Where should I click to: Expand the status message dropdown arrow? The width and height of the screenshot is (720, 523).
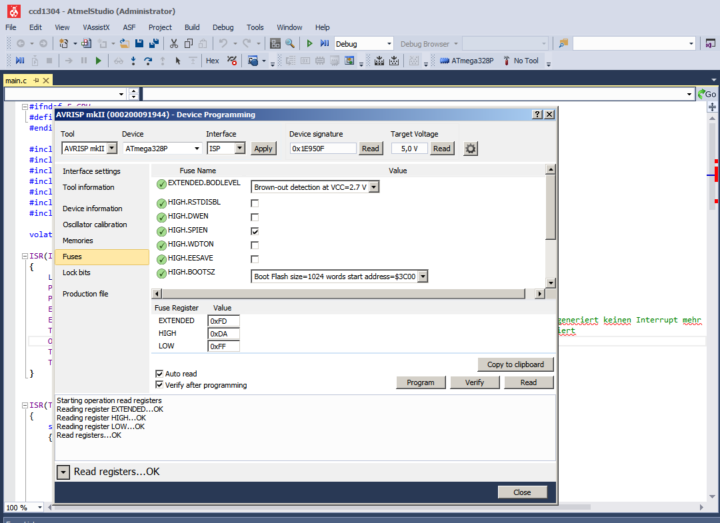(63, 472)
